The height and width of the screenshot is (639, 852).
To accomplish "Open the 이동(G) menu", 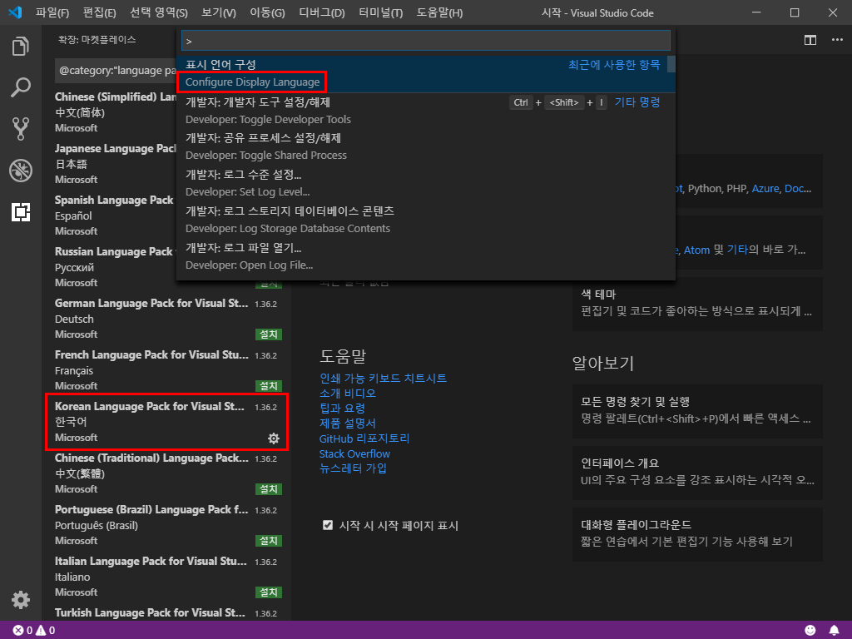I will tap(267, 12).
